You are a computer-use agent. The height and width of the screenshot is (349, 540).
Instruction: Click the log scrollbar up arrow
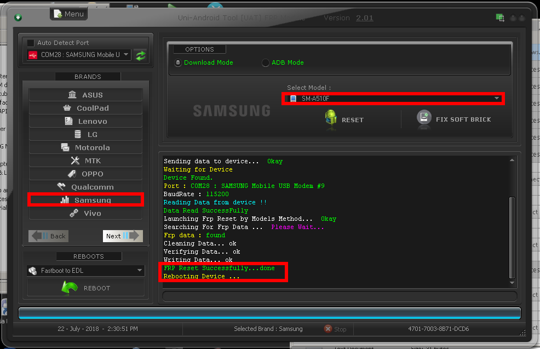point(512,160)
